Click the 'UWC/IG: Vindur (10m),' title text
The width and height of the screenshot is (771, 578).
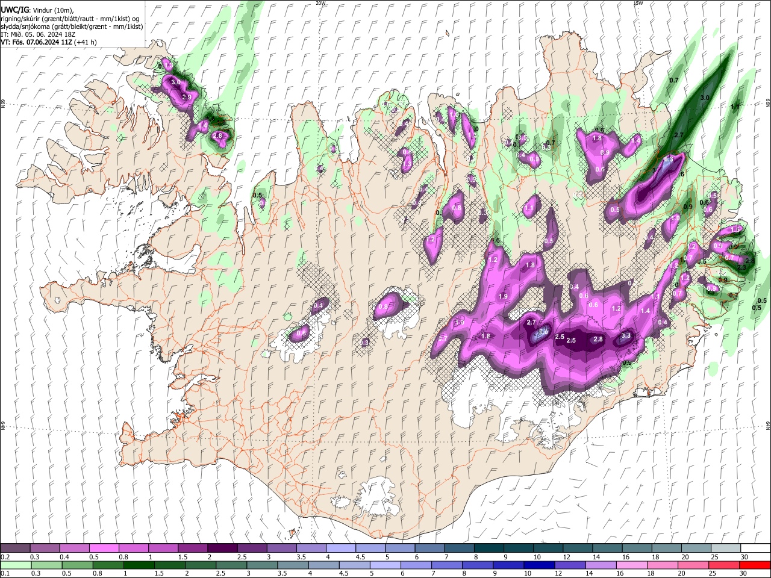point(37,10)
